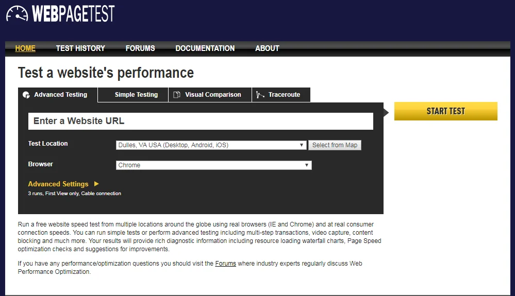The image size is (515, 296).
Task: Switch to the Traceroute tab label
Action: click(284, 95)
